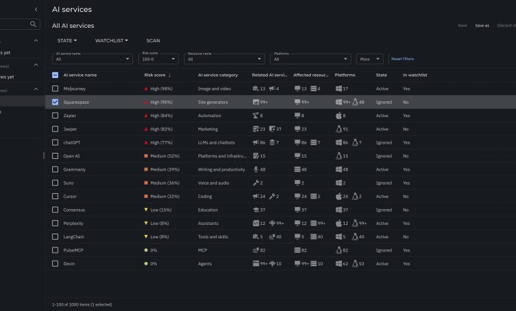Click the In watchlist column header
This screenshot has width=516, height=311.
(415, 75)
